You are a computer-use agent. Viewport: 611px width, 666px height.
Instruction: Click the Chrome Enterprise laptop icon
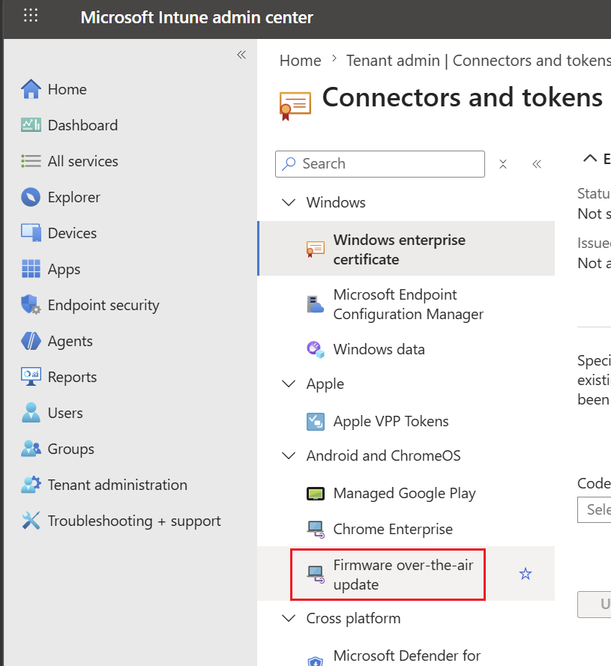pyautogui.click(x=316, y=529)
